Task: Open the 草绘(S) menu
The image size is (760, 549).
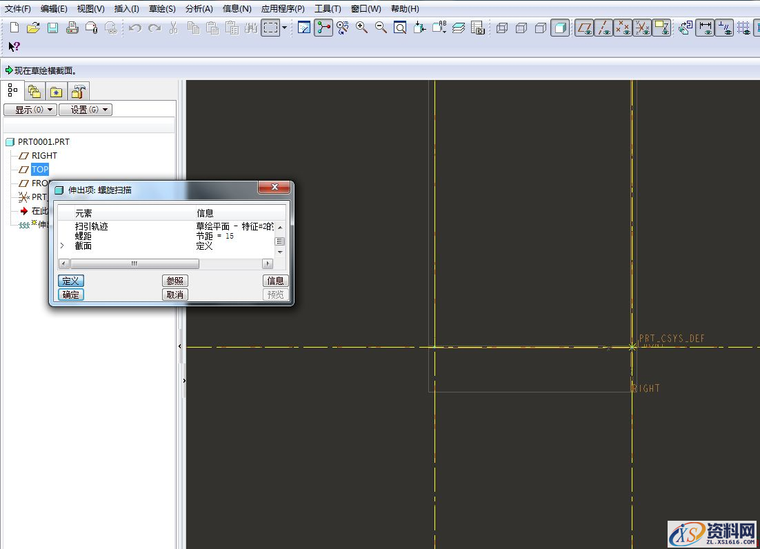Action: [162, 9]
